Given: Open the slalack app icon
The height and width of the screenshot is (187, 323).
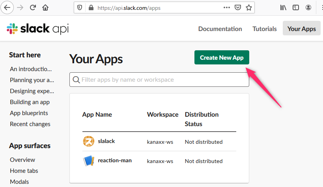Looking at the screenshot, I should click(x=89, y=141).
